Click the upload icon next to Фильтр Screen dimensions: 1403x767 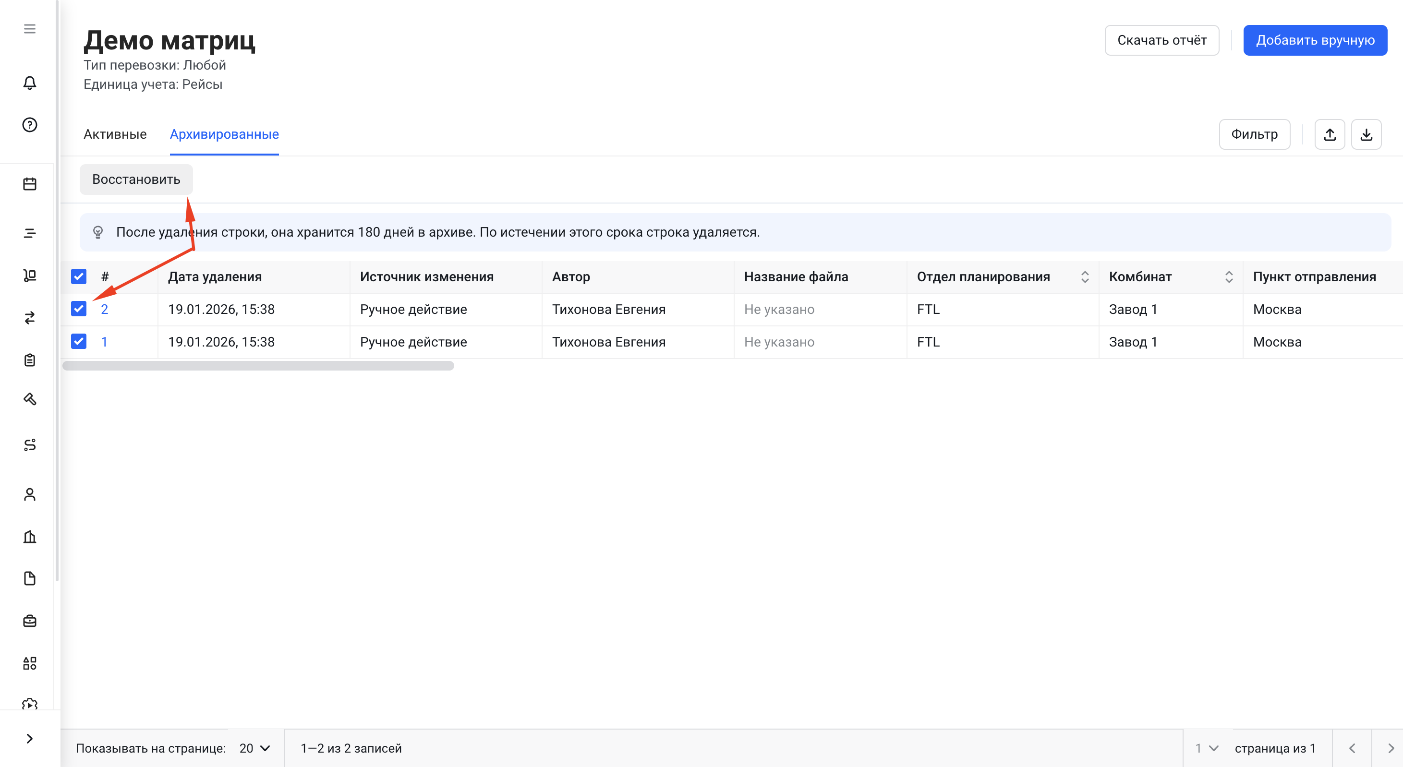[1330, 134]
